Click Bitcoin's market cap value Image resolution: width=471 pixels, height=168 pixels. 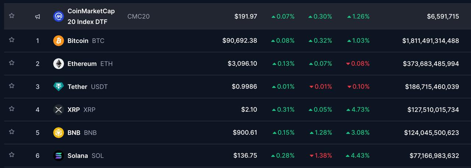coord(430,41)
